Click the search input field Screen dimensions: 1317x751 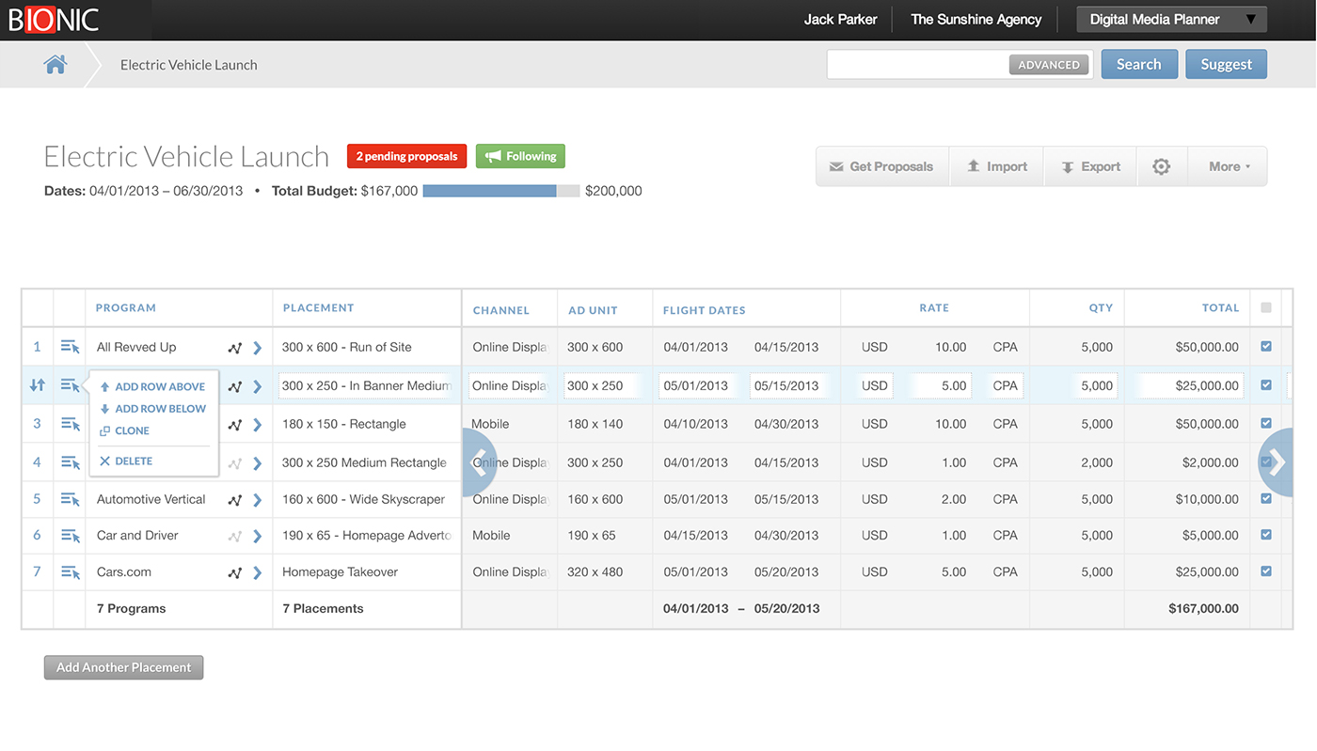point(917,65)
